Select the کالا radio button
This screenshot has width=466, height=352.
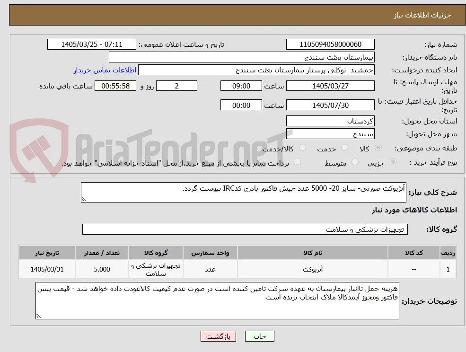[378, 148]
